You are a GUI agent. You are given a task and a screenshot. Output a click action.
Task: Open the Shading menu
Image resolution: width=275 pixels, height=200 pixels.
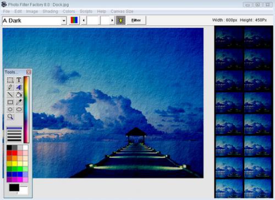pos(50,12)
